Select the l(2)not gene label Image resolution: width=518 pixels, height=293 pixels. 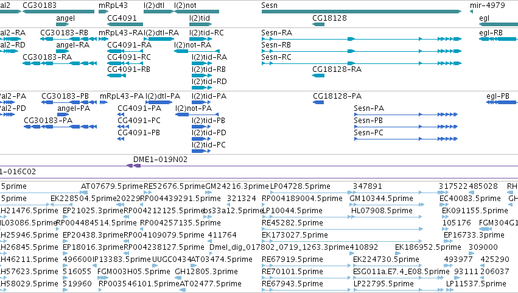tap(185, 5)
